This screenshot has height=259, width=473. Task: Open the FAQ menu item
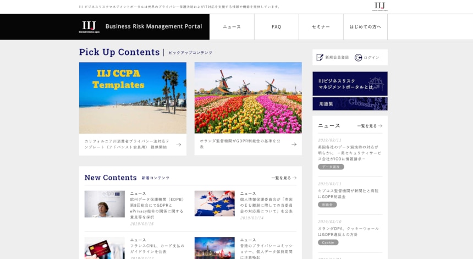point(276,27)
